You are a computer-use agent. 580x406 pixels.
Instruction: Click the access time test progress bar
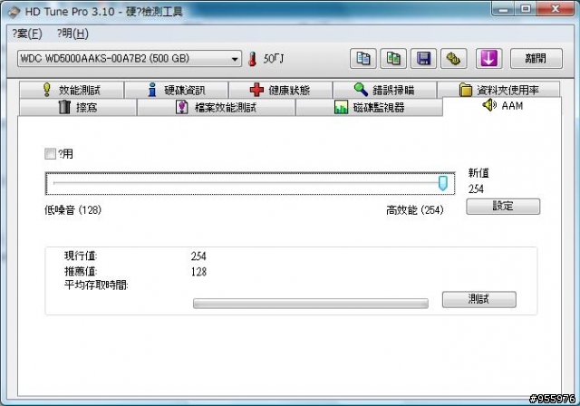click(x=311, y=304)
